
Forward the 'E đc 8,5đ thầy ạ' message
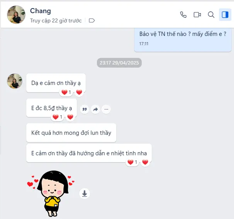pos(95,109)
